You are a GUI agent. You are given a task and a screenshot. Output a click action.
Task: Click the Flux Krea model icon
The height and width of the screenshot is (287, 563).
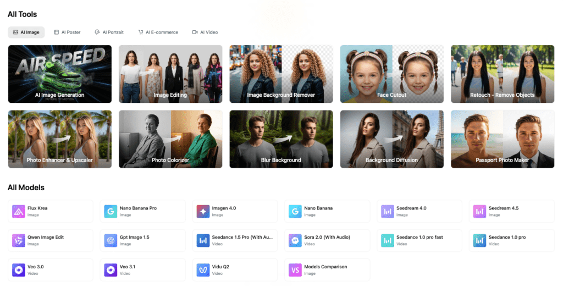pos(18,211)
